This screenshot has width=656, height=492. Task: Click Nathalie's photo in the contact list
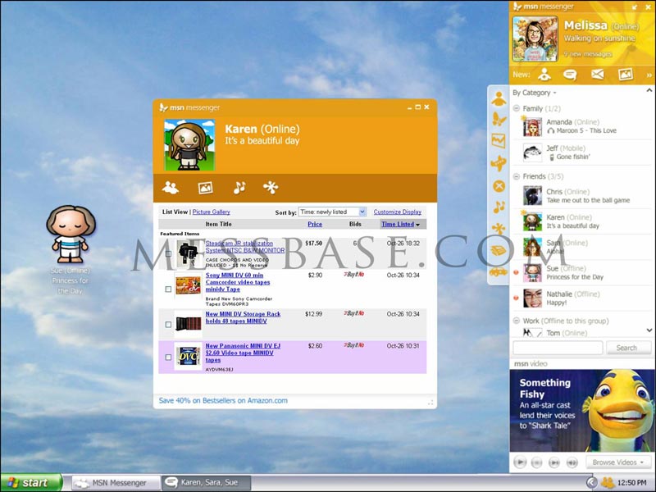pyautogui.click(x=532, y=298)
